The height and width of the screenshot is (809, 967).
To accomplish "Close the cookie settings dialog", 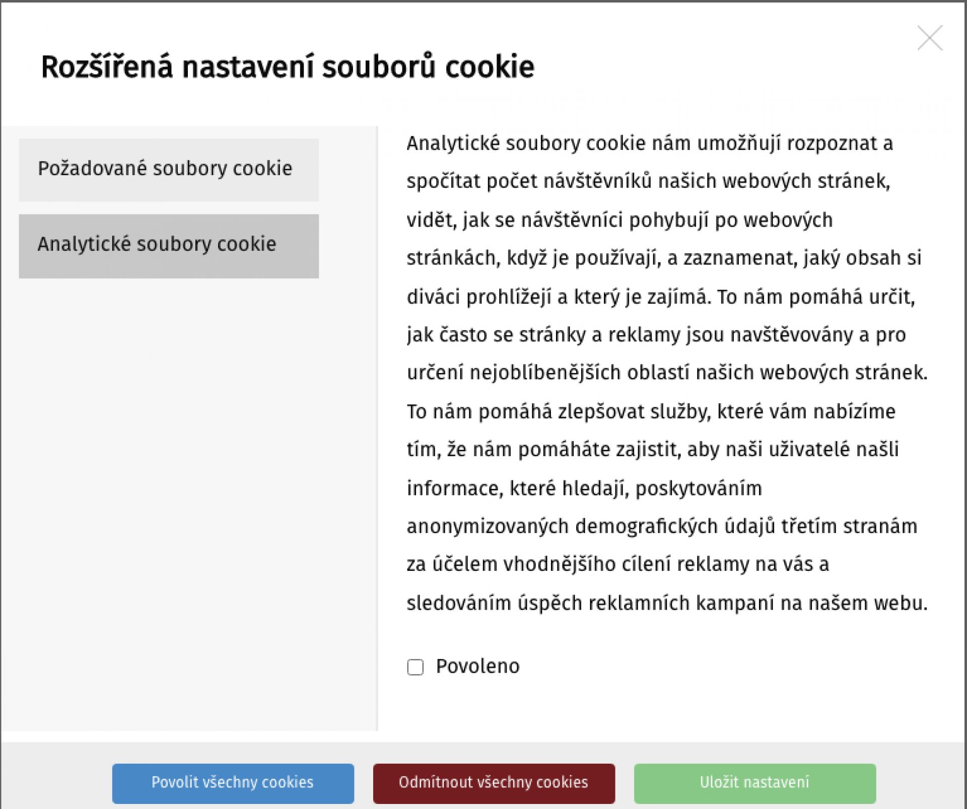I will click(x=930, y=38).
